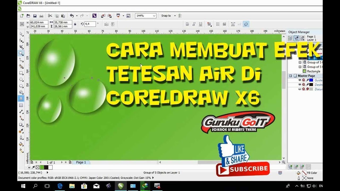340x191 pixels.
Task: Select the Color Eyedropper tool
Action: click(x=21, y=131)
